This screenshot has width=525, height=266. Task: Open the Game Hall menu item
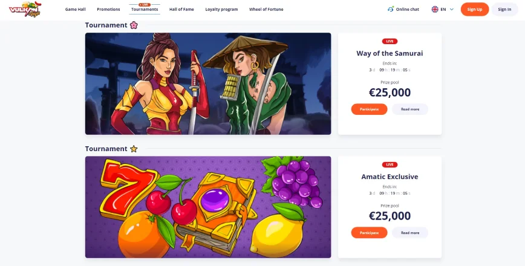pyautogui.click(x=76, y=9)
